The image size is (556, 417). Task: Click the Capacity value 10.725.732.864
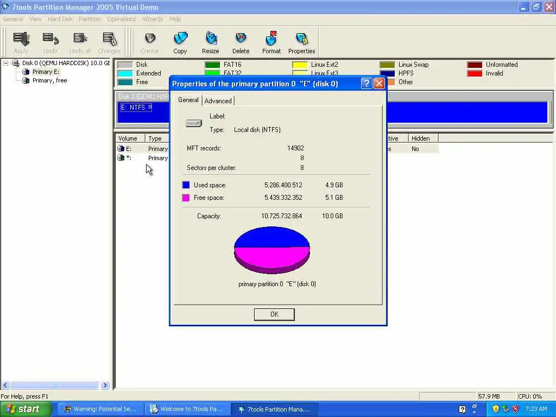(282, 216)
